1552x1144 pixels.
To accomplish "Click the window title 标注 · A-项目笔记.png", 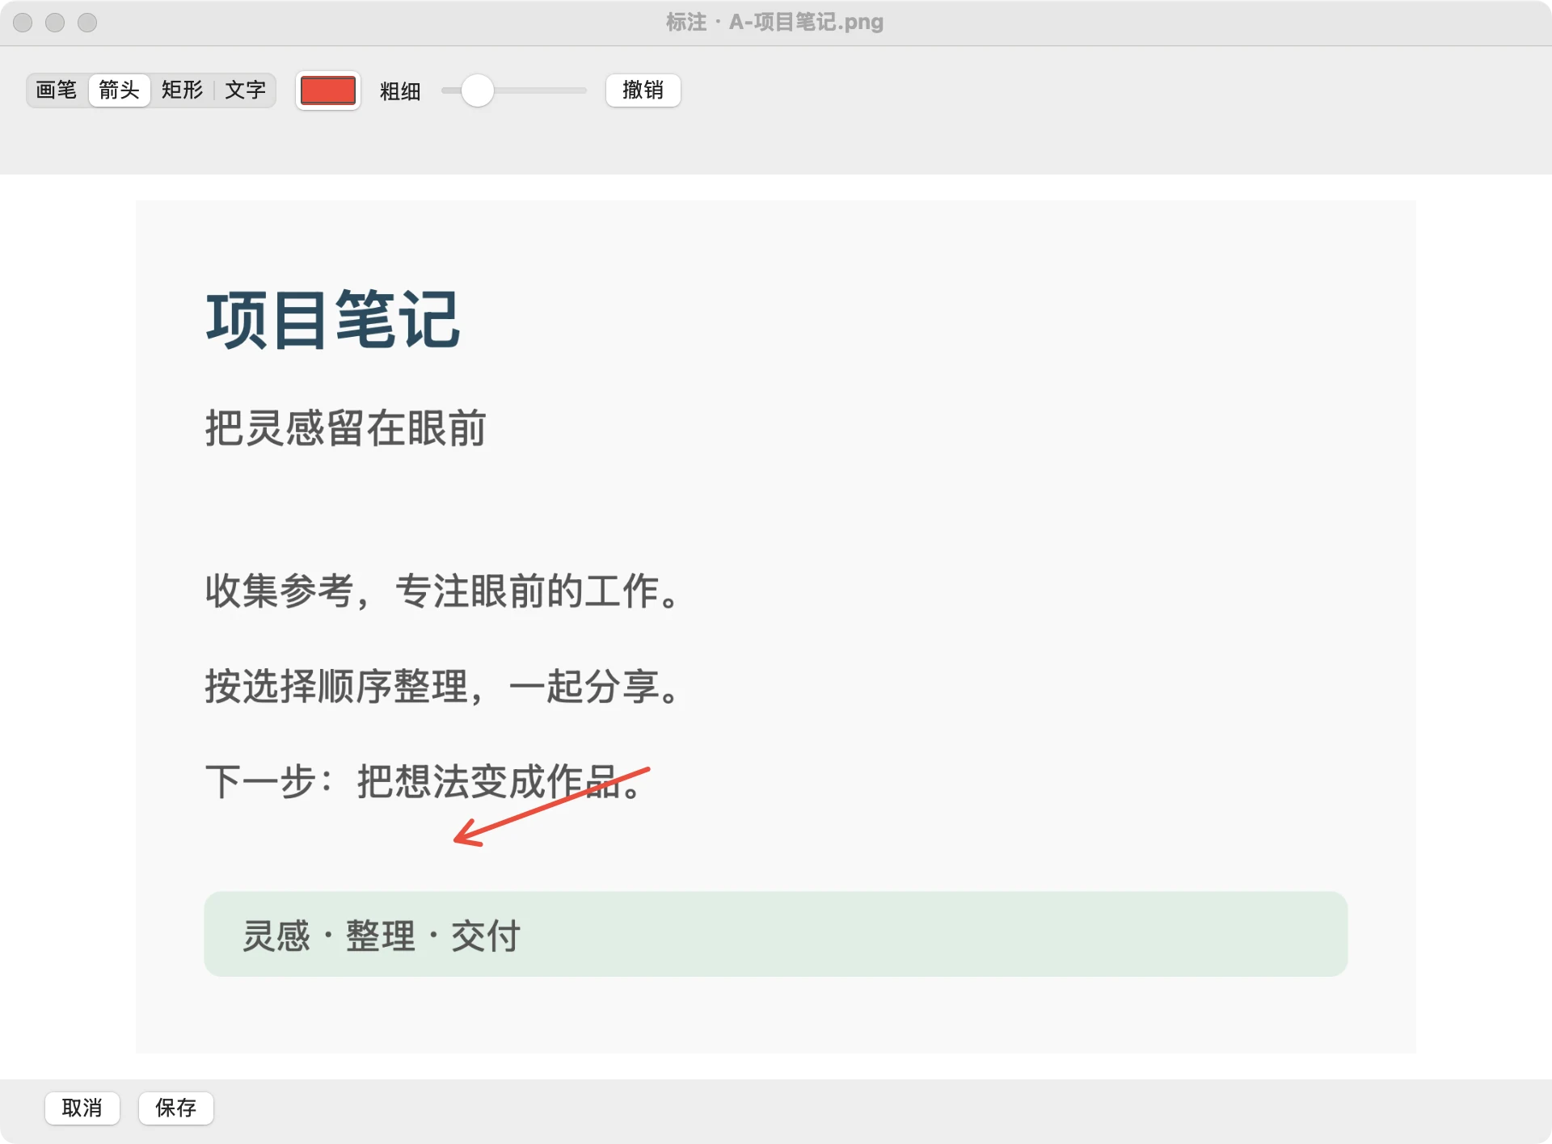I will pos(774,22).
